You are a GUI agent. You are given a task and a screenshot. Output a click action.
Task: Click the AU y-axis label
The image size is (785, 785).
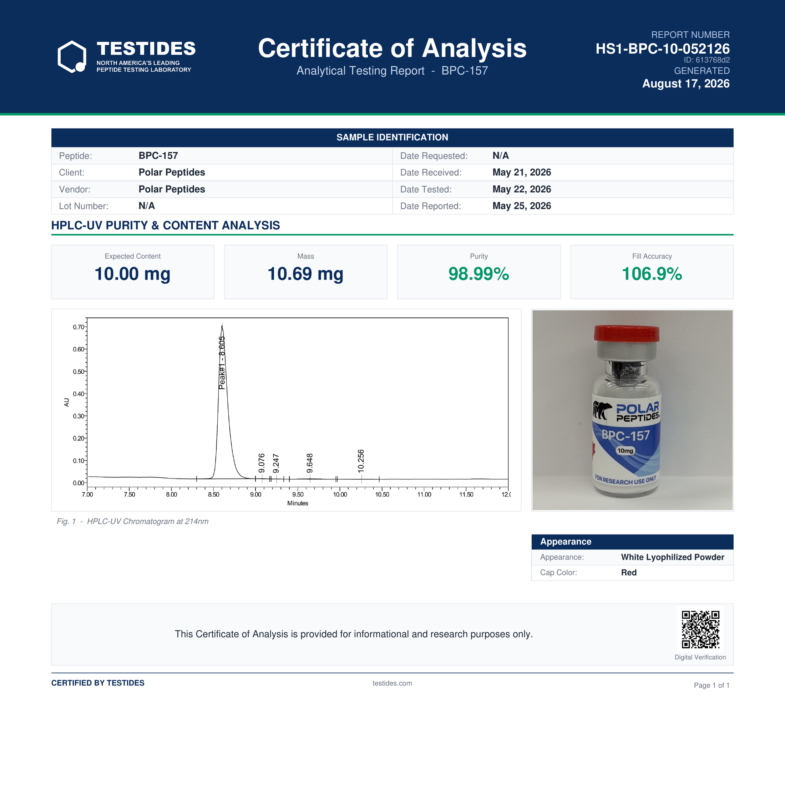point(67,402)
